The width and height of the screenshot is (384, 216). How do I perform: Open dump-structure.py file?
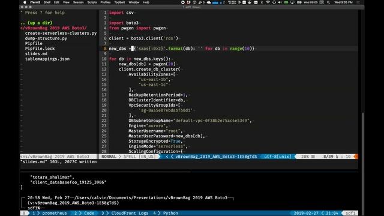click(x=46, y=38)
